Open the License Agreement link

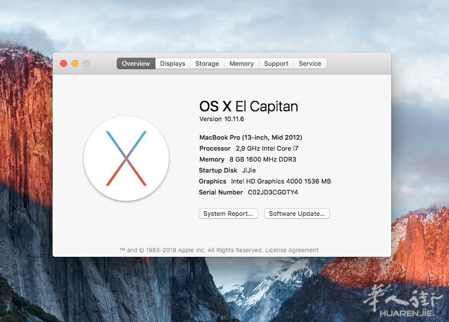[x=292, y=250]
